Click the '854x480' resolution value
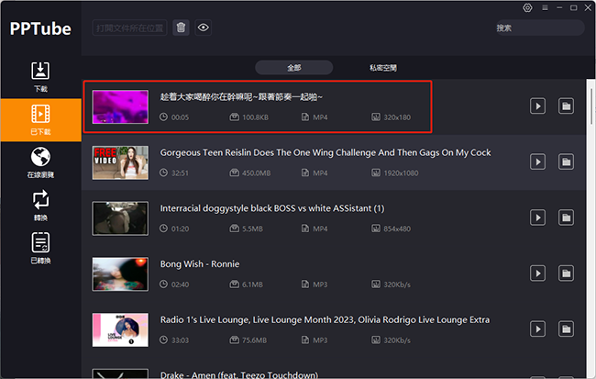The width and height of the screenshot is (596, 379). point(397,229)
